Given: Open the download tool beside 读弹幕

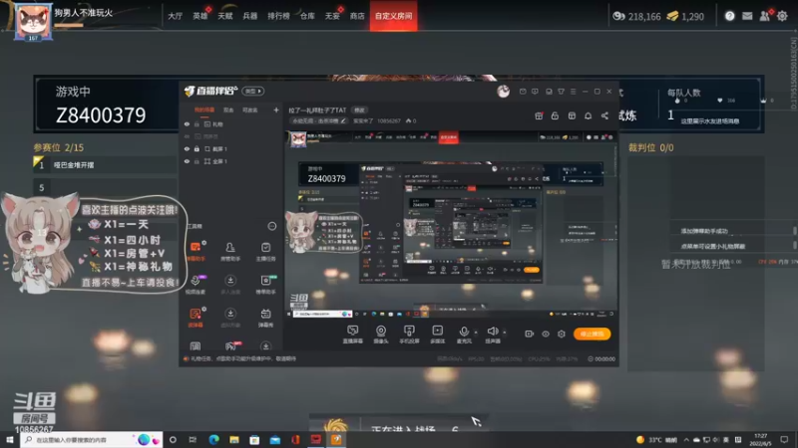Looking at the screenshot, I should 230,317.
